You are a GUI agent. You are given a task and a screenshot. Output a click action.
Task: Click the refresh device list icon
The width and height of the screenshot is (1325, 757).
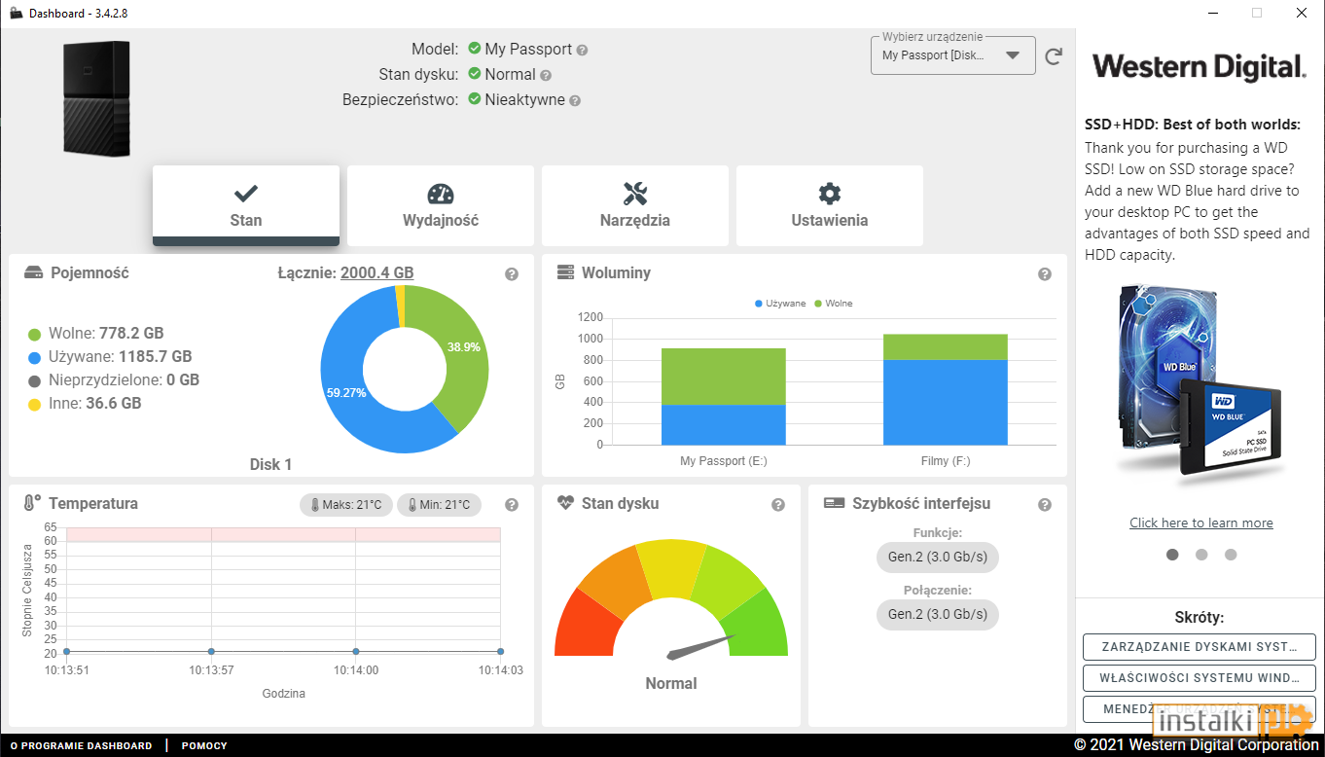1054,56
